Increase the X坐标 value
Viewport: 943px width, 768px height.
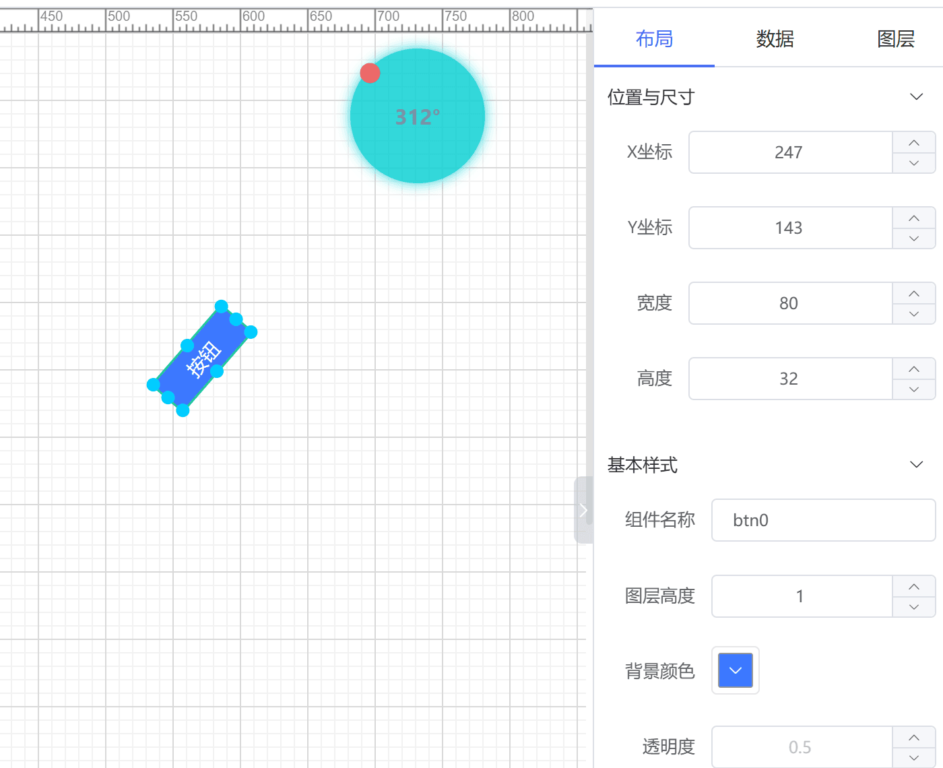coord(914,142)
